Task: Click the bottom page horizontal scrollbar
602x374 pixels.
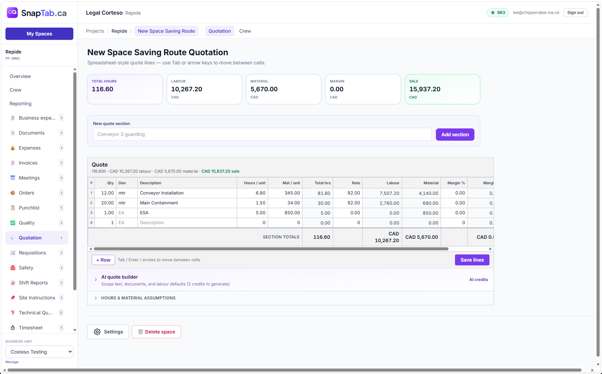Action: [294, 370]
